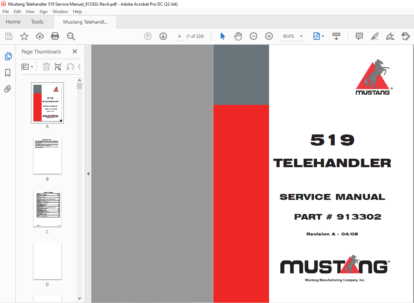Image resolution: width=414 pixels, height=303 pixels.
Task: Add a comment with speech bubble icon
Action: click(x=359, y=36)
